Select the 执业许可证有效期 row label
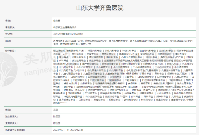199x135 pixels. (15, 130)
